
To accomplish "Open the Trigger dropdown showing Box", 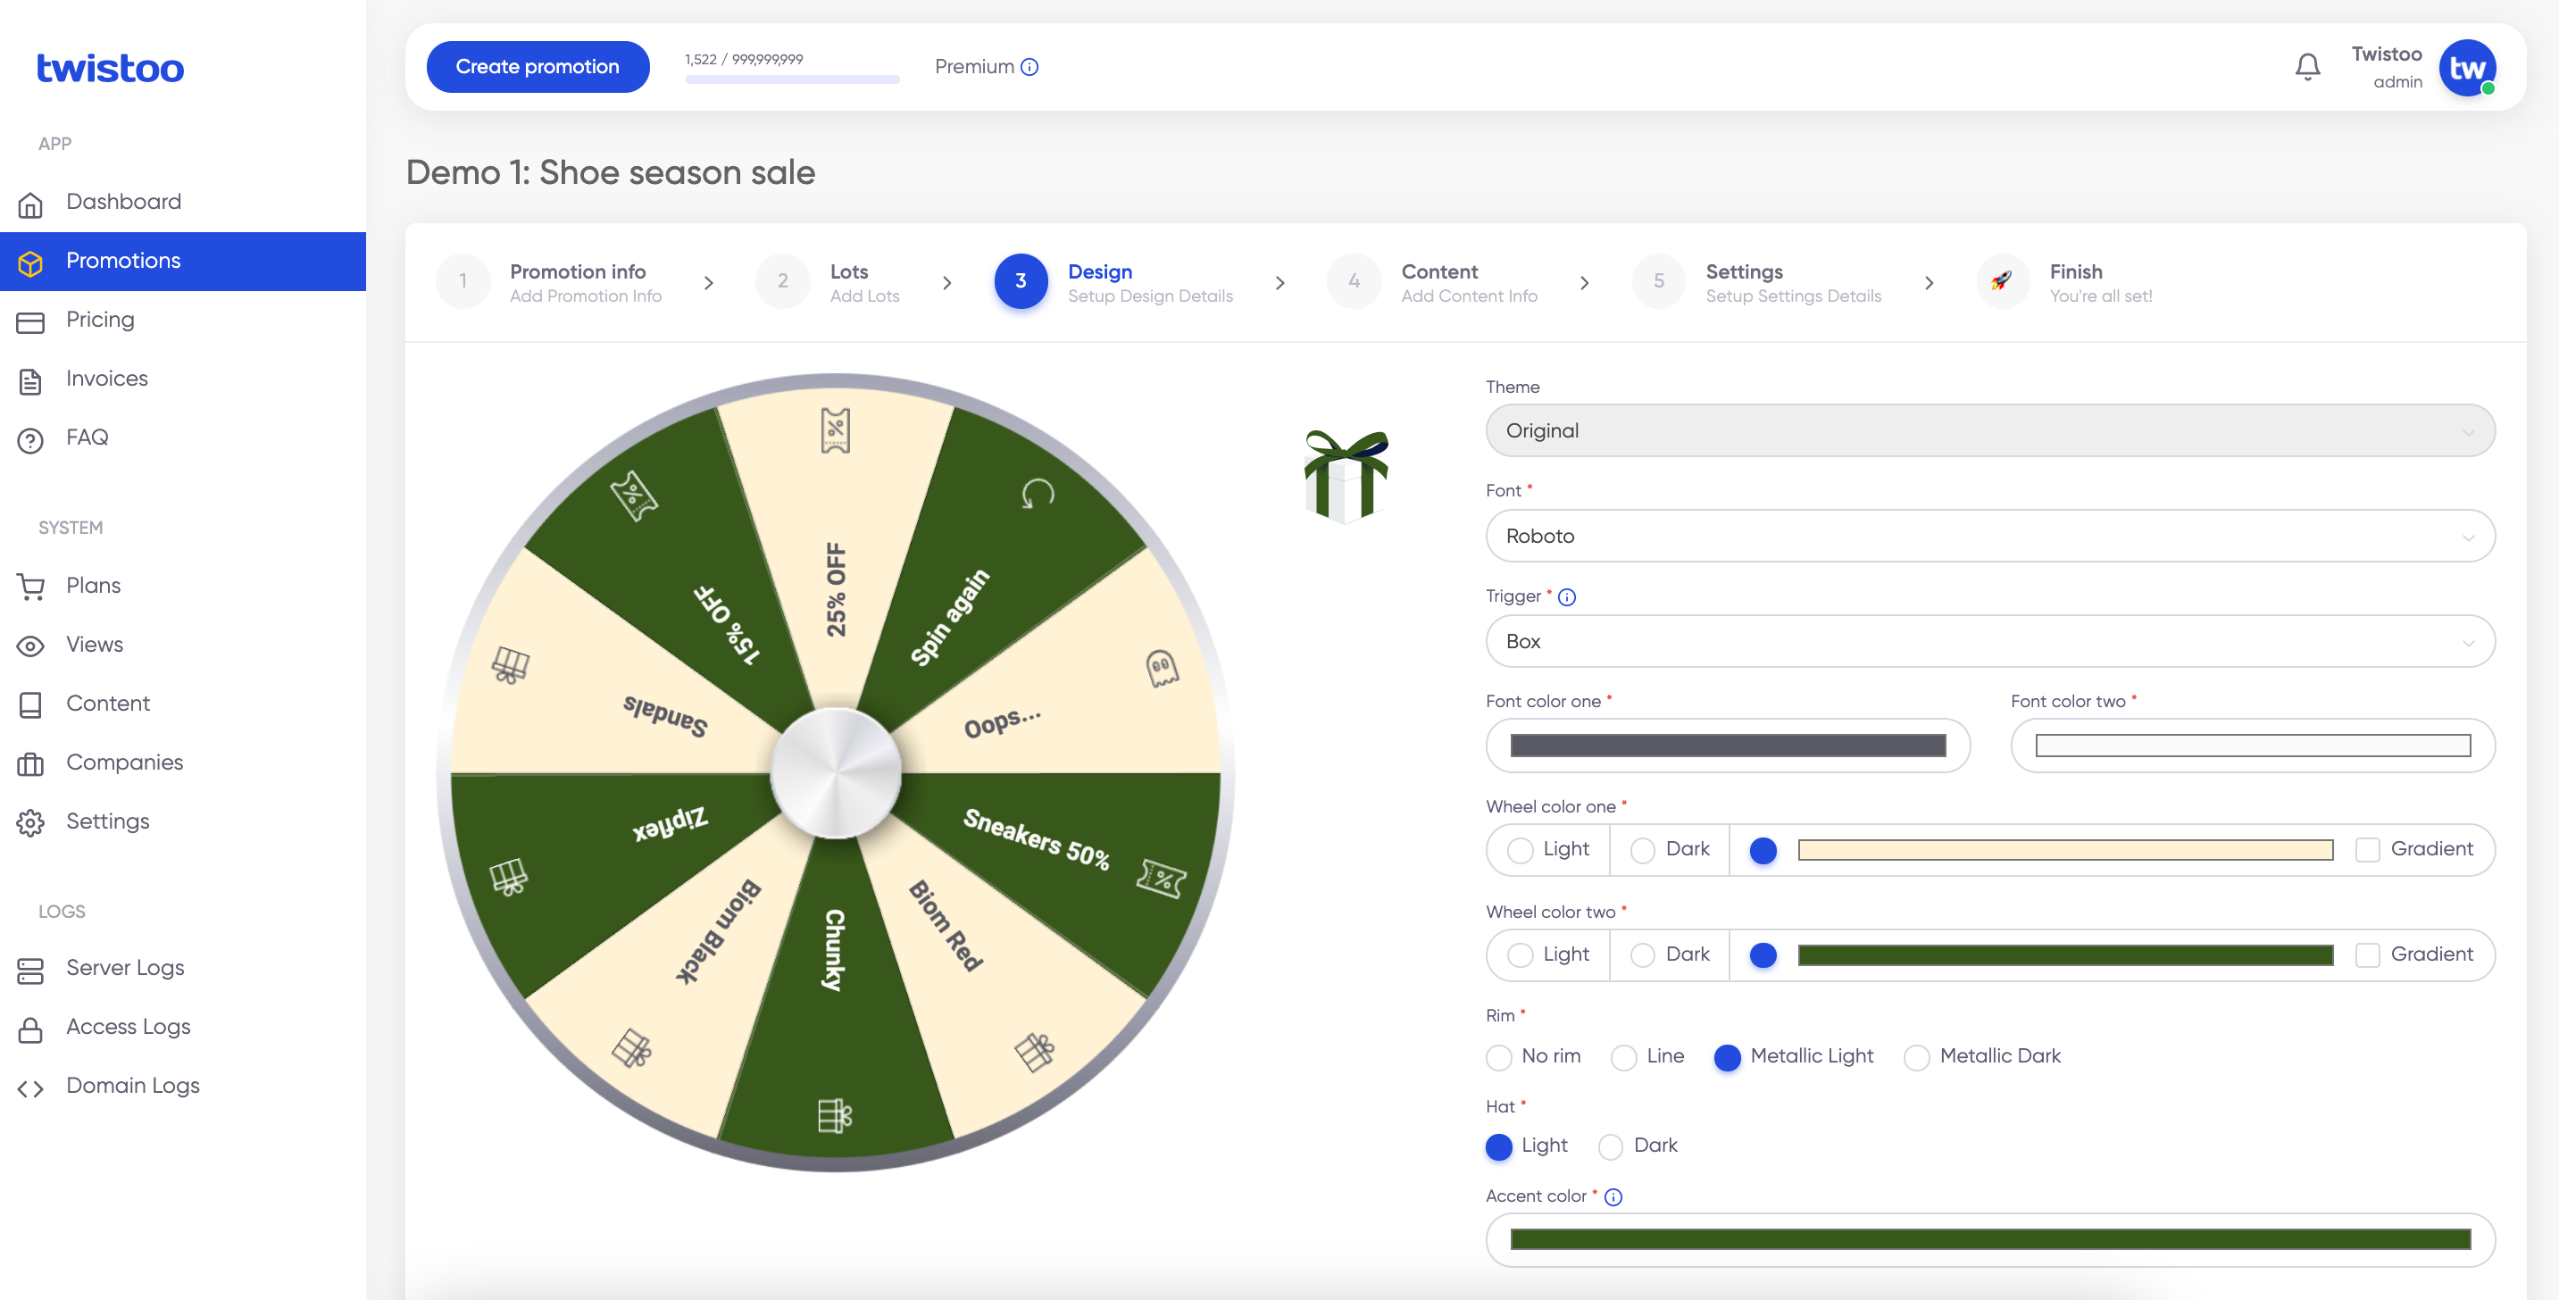I will [1989, 642].
